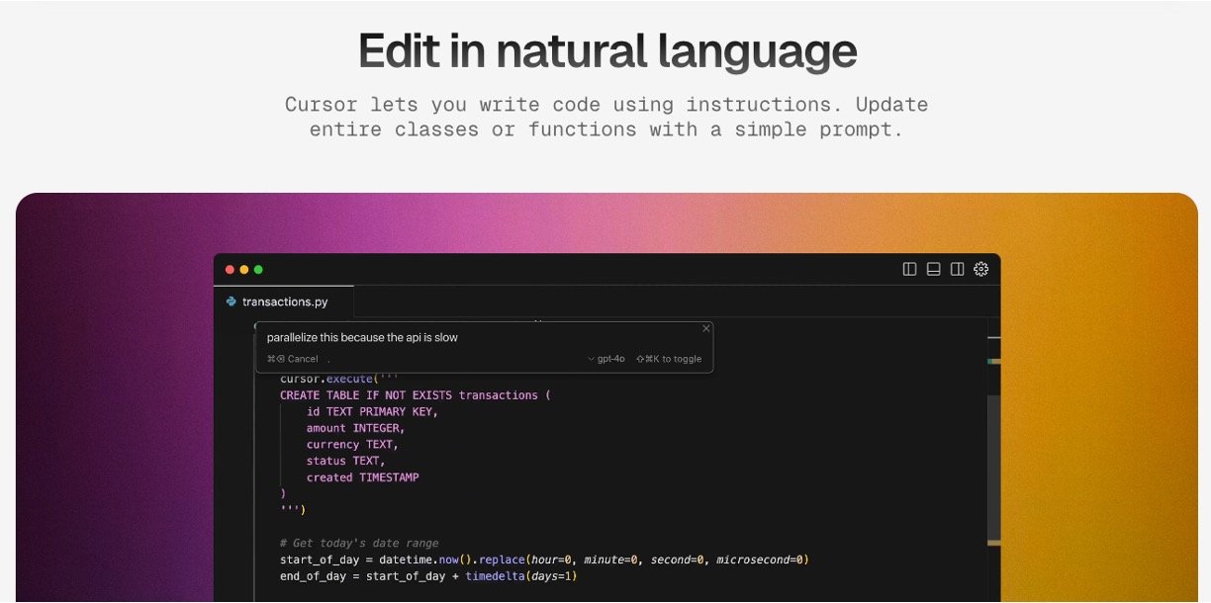
Task: Cancel the inline edit prompt
Action: (x=293, y=359)
